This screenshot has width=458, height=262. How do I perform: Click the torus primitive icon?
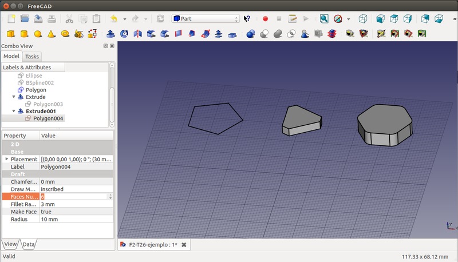coord(65,34)
